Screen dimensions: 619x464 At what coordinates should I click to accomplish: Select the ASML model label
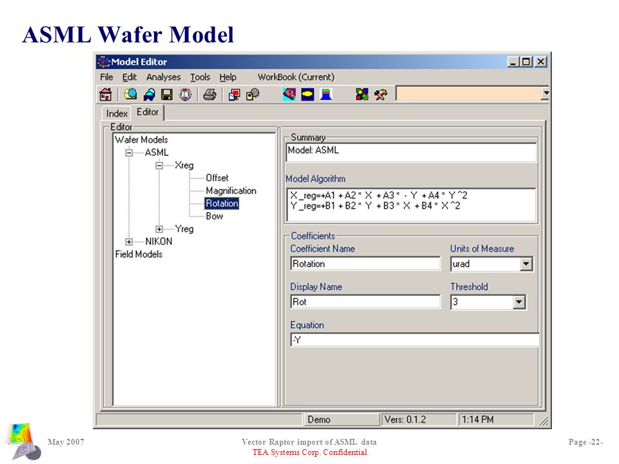pyautogui.click(x=156, y=152)
